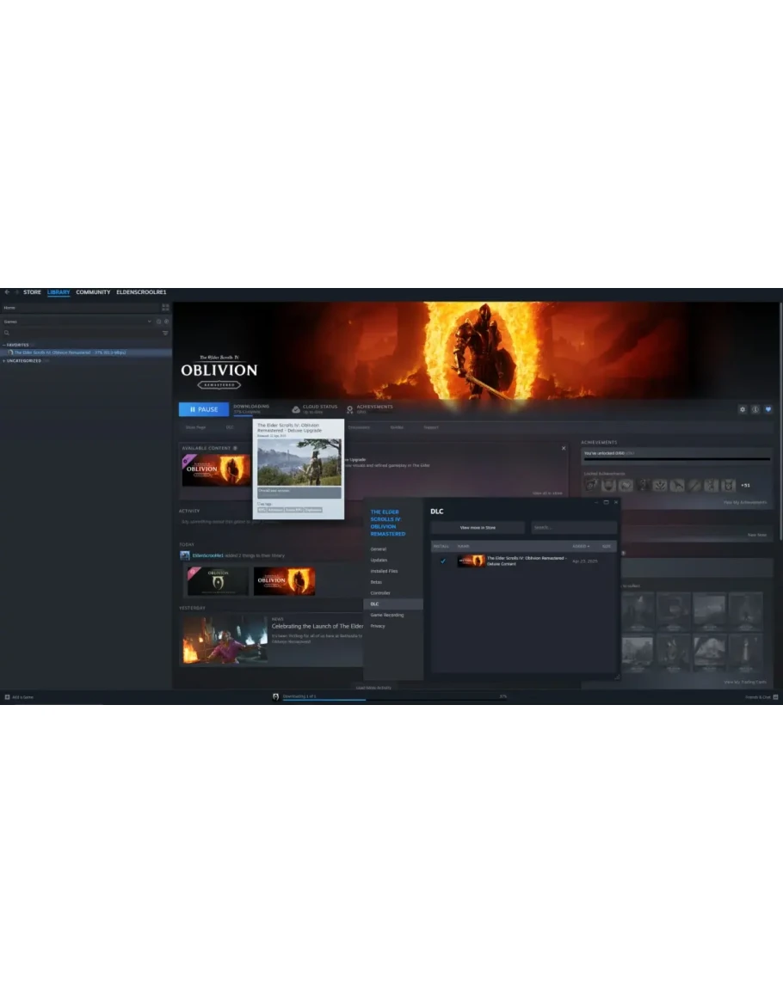Open game settings gear icon

point(743,409)
